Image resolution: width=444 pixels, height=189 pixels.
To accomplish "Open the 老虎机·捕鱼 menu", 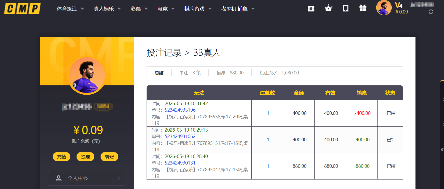I will [234, 9].
